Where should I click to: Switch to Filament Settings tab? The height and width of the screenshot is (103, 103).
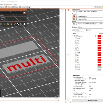pos(12,7)
